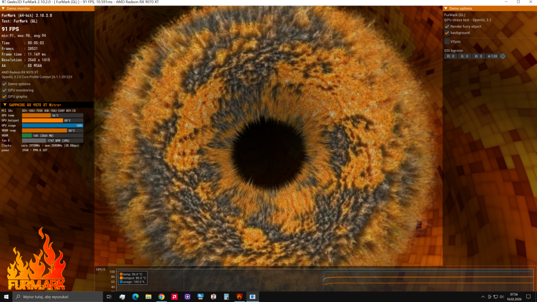Open the network icon in system tray
Screen dimensions: 537x302
point(496,297)
